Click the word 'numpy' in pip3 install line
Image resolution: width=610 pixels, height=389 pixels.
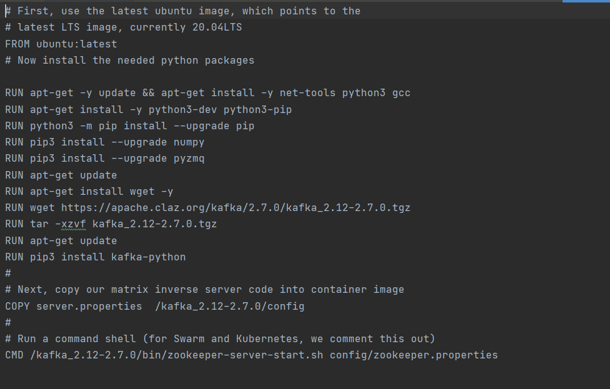tap(189, 142)
